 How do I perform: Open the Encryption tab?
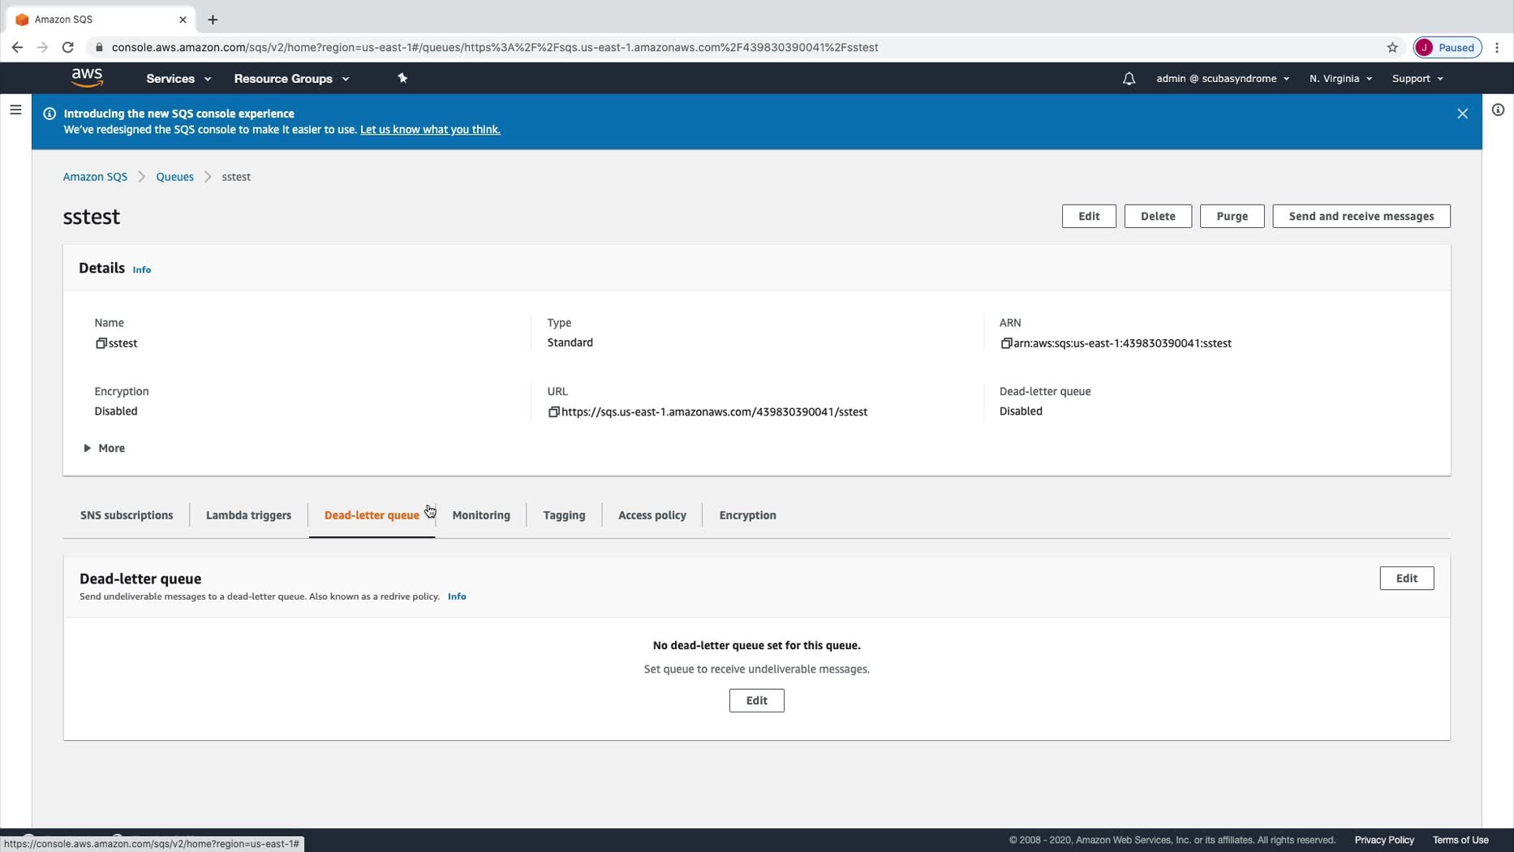pos(747,515)
